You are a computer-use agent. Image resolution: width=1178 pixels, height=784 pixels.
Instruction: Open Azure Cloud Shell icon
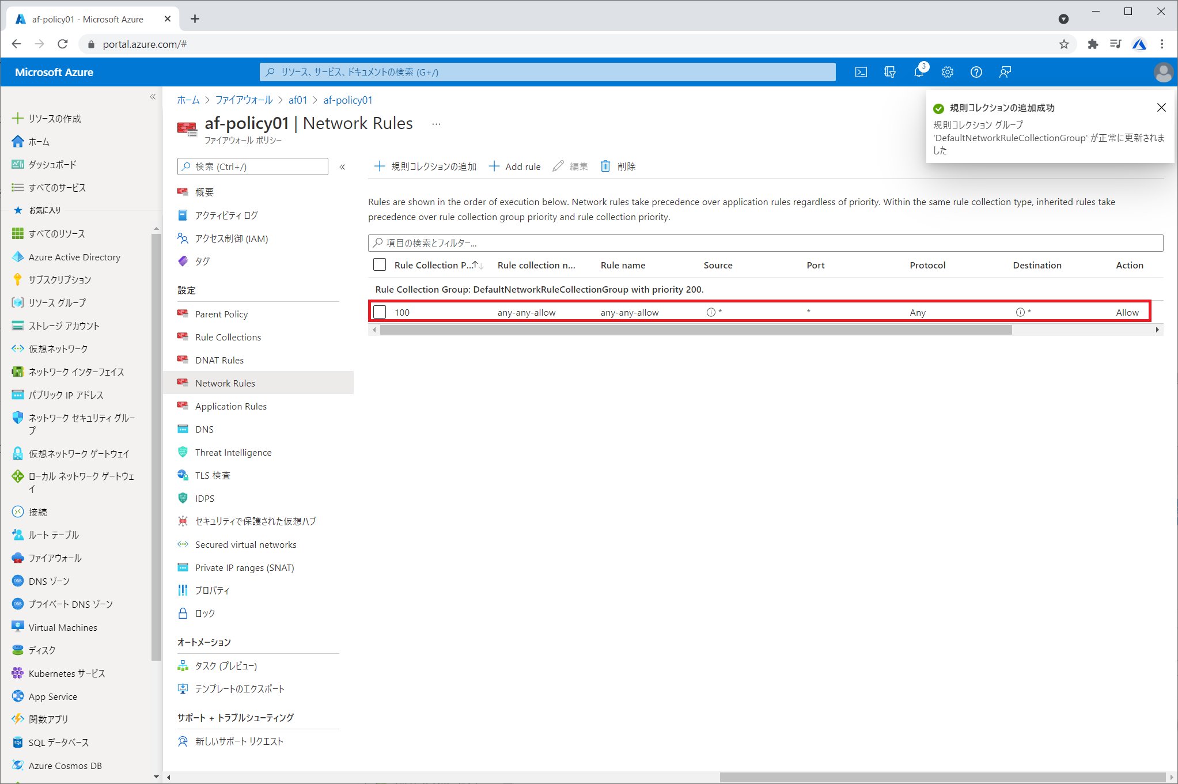[861, 72]
